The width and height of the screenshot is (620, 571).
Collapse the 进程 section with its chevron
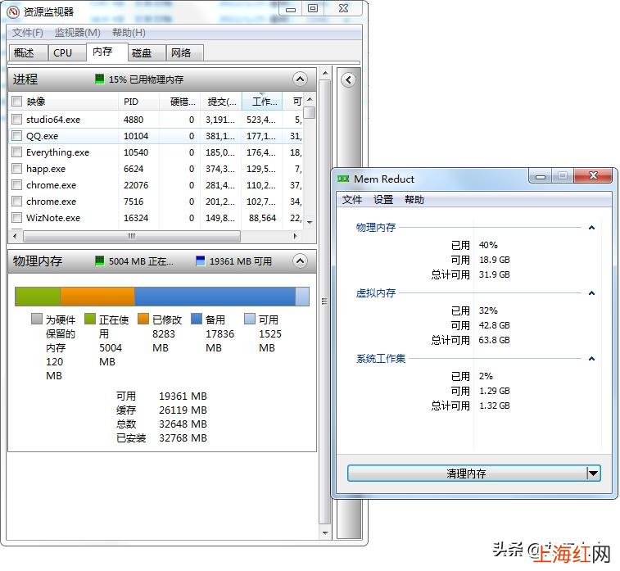[300, 79]
